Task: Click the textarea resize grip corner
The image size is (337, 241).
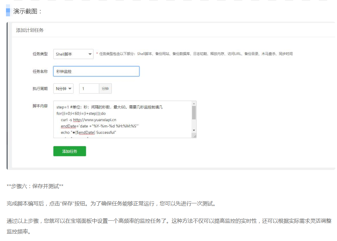Action: click(195, 136)
